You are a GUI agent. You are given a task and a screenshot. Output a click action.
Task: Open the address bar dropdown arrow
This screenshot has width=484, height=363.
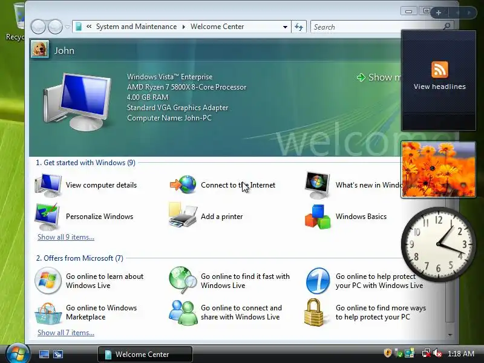[x=285, y=27]
